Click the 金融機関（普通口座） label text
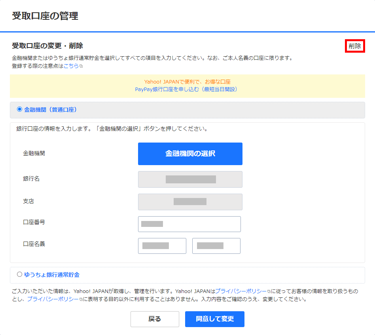The image size is (375, 335). coord(51,110)
